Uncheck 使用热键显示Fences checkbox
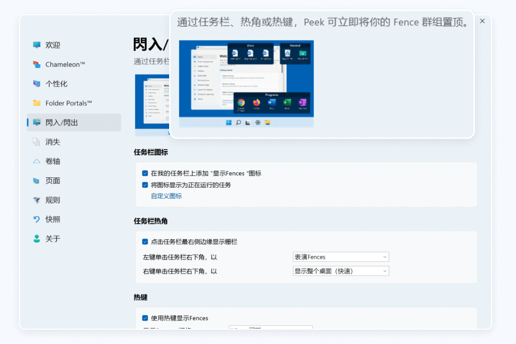 [145, 318]
